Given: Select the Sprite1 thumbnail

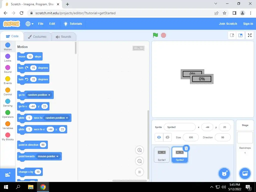Looking at the screenshot, I should pos(162,155).
